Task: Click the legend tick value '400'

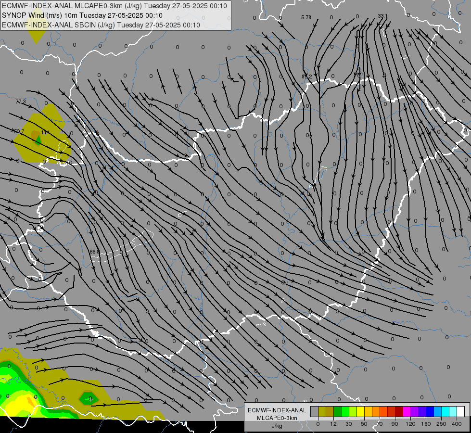Action: click(x=457, y=424)
